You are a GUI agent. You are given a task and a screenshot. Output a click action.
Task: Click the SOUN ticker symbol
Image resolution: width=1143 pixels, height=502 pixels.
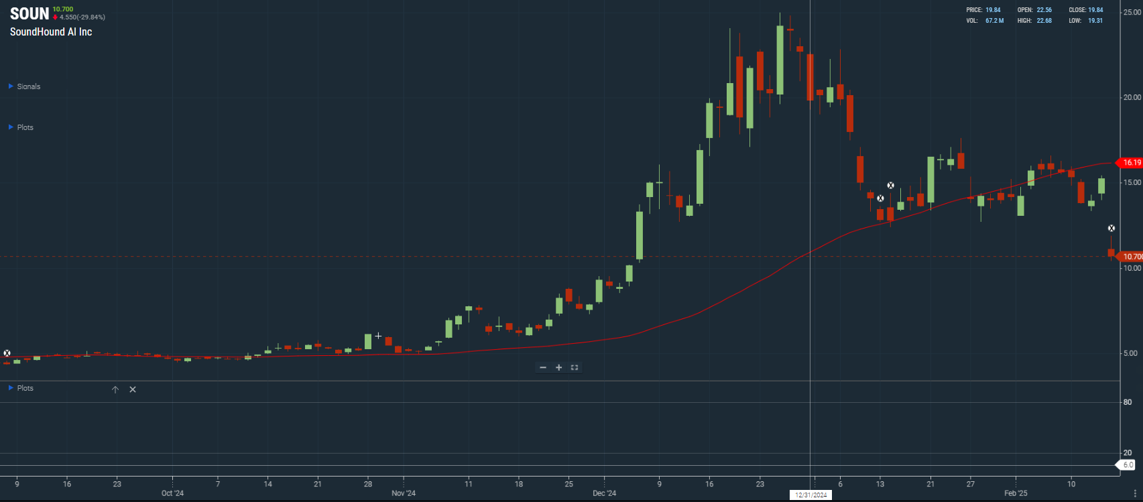(29, 14)
